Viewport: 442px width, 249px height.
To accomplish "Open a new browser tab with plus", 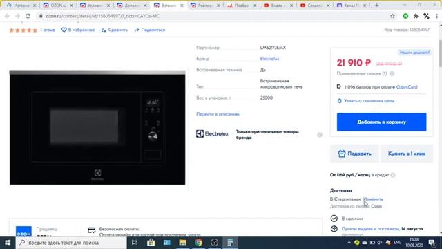I will click(377, 6).
